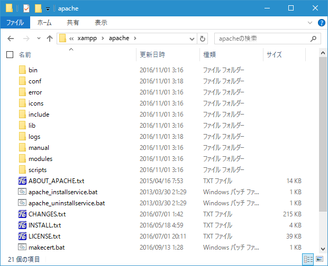Viewport: 328px width, 266px height.
Task: Open the address bar history dropdown
Action: click(192, 39)
